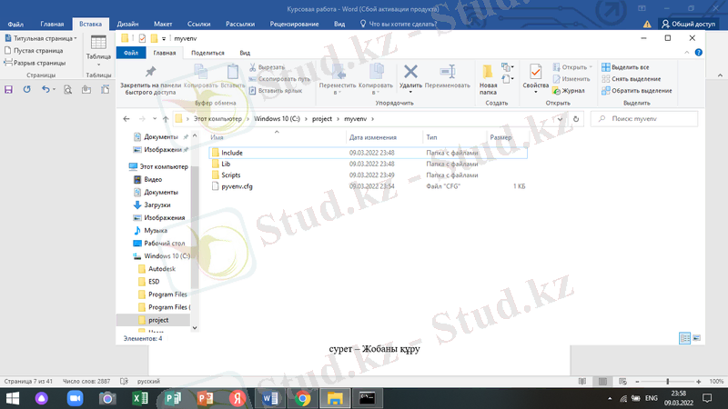The width and height of the screenshot is (728, 409).
Task: Open Windows Start menu
Action: (13, 398)
